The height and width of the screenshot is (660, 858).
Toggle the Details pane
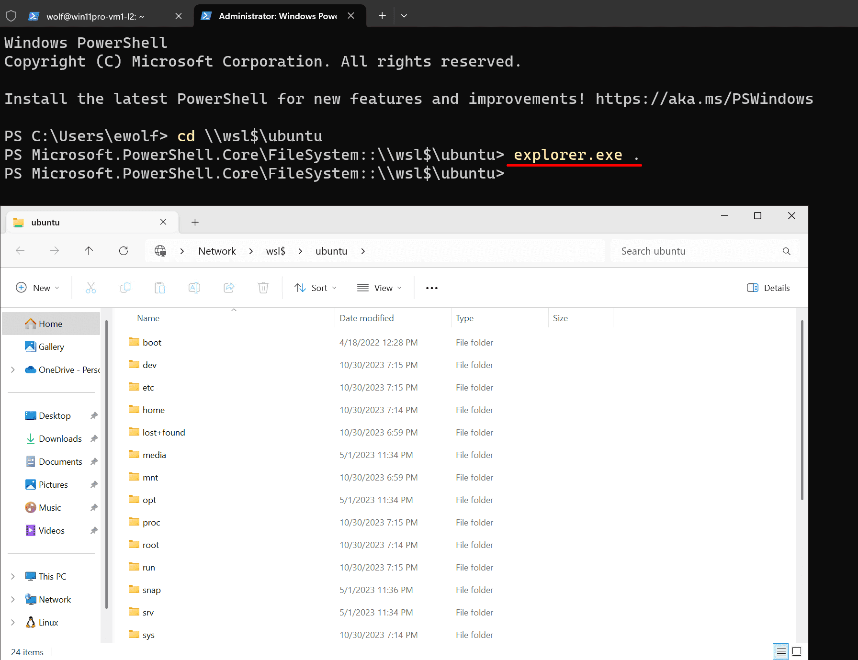(768, 288)
